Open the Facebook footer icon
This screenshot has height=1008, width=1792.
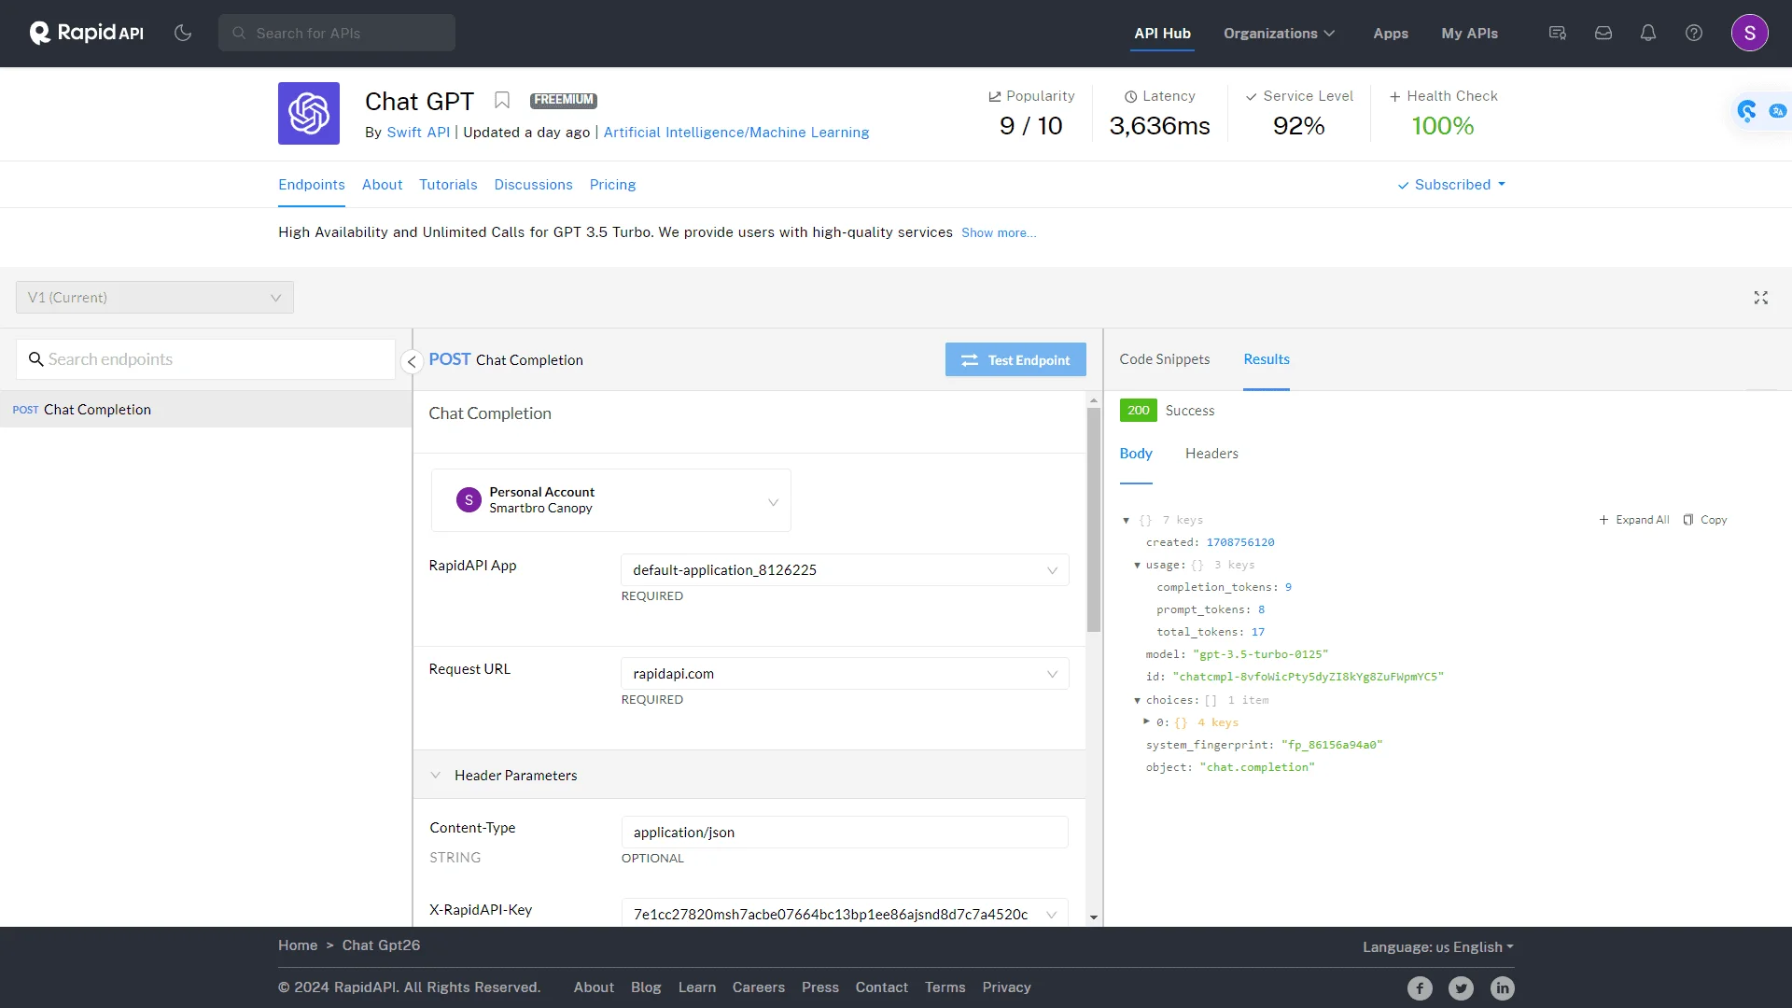point(1420,988)
